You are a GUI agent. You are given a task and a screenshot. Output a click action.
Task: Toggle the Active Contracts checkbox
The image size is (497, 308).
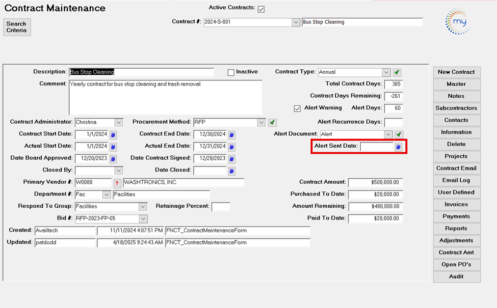(261, 9)
